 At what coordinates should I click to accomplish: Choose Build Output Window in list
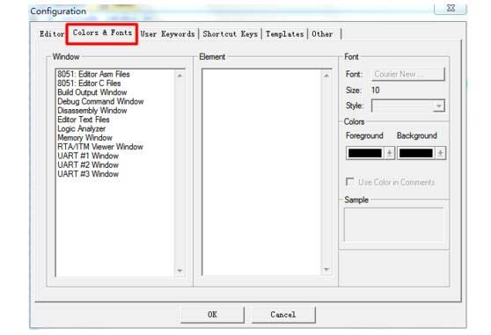pos(92,92)
